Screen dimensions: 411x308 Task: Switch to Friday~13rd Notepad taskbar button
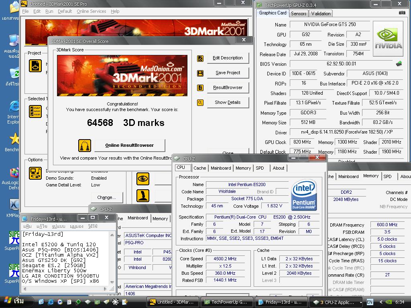[x=281, y=302]
